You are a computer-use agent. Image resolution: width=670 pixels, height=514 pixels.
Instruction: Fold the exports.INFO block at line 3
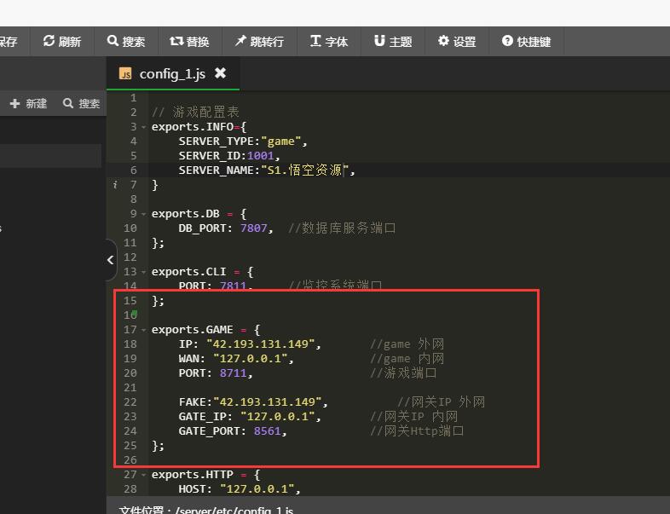(x=144, y=127)
